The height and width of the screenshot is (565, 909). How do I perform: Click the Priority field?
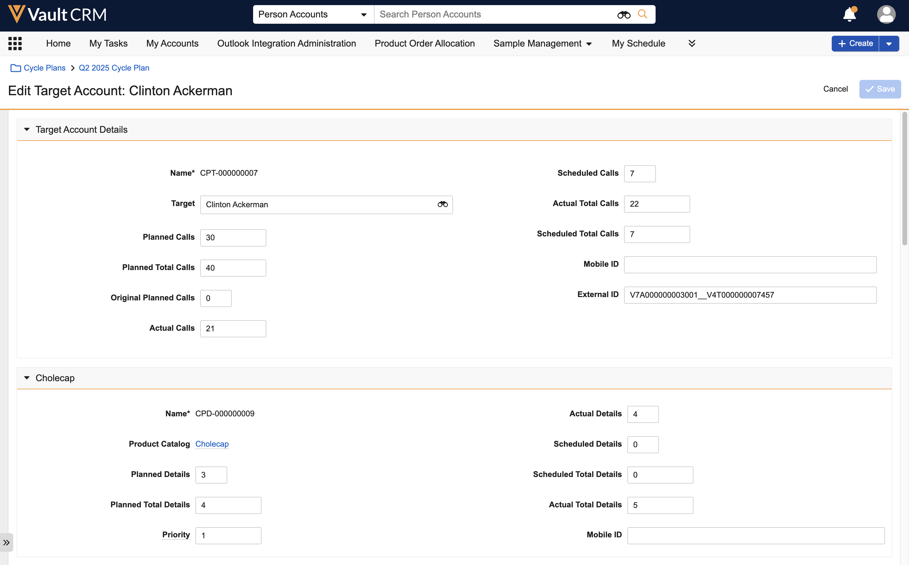click(228, 536)
